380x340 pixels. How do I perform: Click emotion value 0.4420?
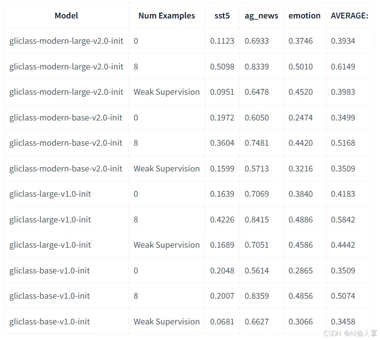point(300,143)
